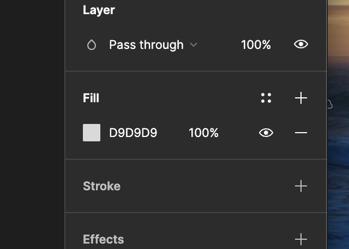
Task: Click the Effects section header
Action: [x=104, y=239]
